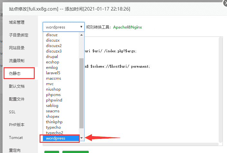The height and width of the screenshot is (153, 227).
Task: Select thinkphp rewrite rule option
Action: [54, 122]
